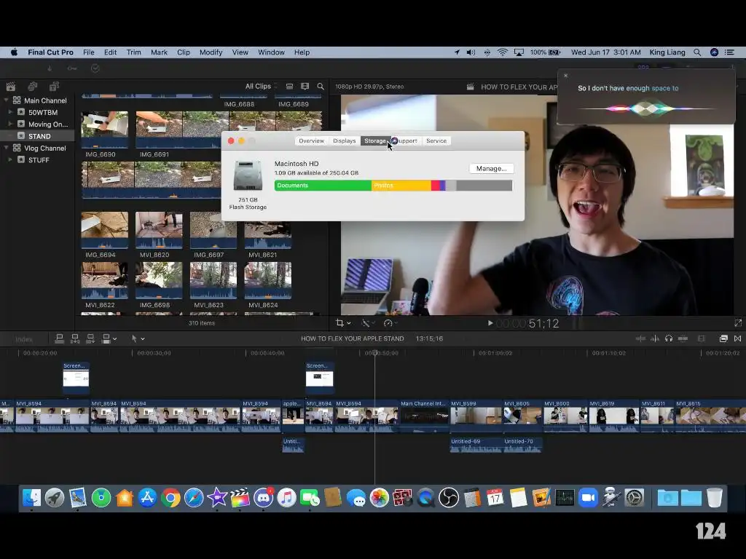Open the Libraries sidebar icon
The width and height of the screenshot is (746, 559).
10,86
